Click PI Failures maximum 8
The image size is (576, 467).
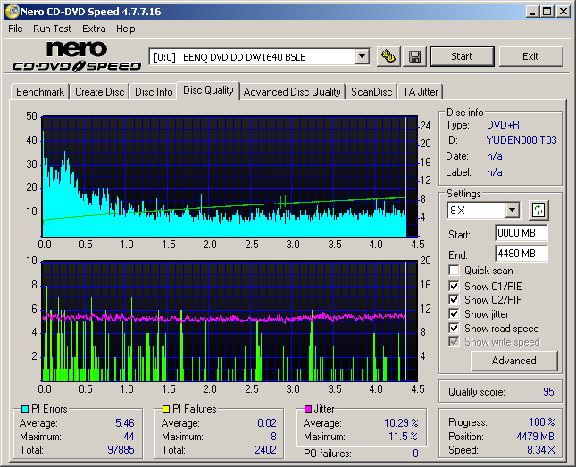tap(273, 437)
